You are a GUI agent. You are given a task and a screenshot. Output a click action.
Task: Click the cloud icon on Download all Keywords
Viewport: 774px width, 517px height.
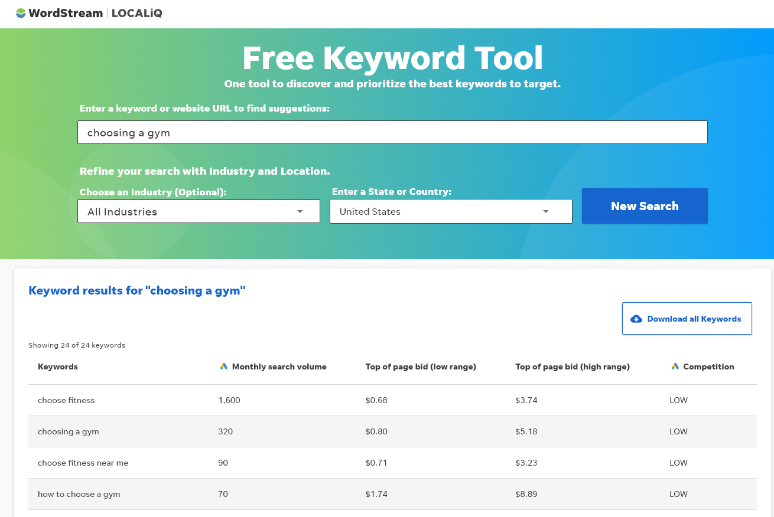point(636,318)
